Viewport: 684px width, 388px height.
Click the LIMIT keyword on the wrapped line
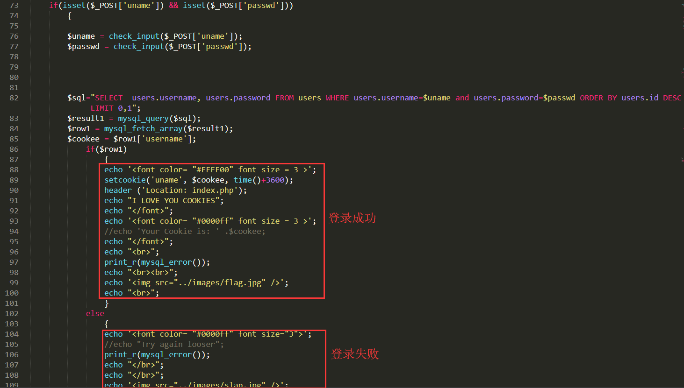(102, 108)
